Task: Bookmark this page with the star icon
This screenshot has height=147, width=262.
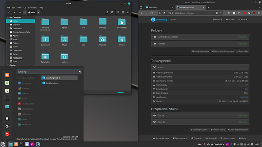Action: [x=221, y=13]
